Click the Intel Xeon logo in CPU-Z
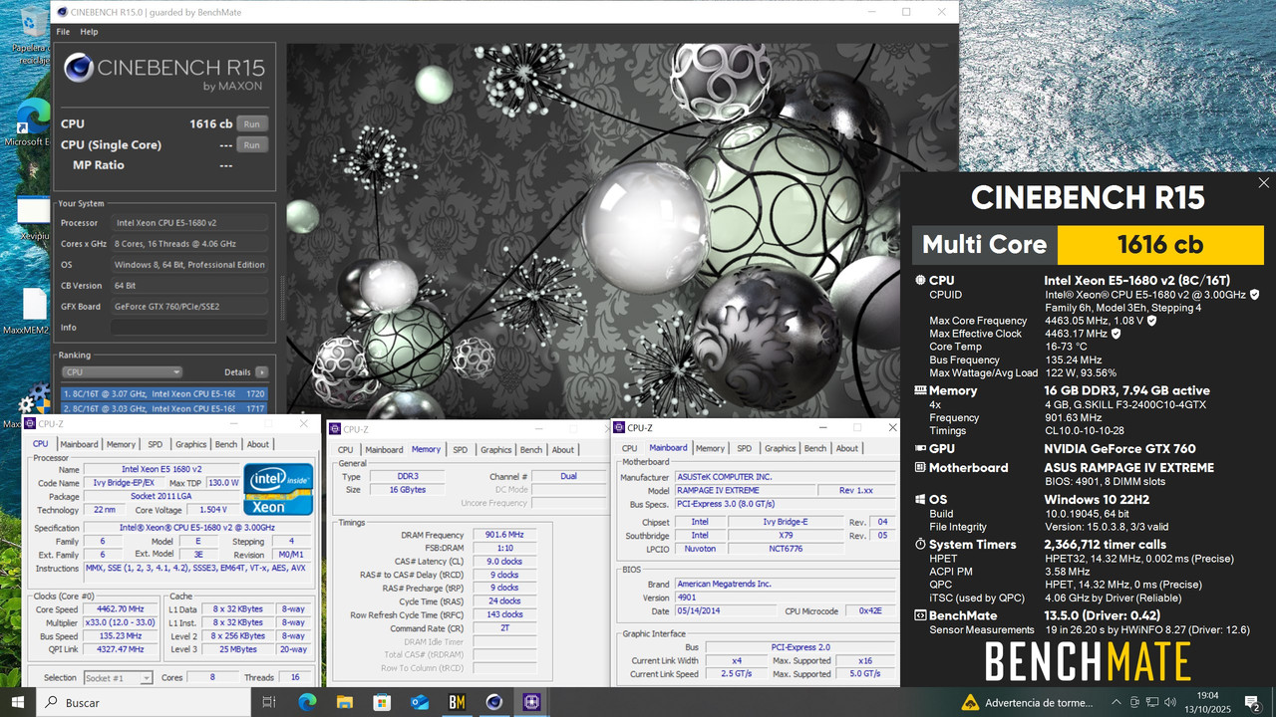Viewport: 1276px width, 717px height. tap(279, 488)
